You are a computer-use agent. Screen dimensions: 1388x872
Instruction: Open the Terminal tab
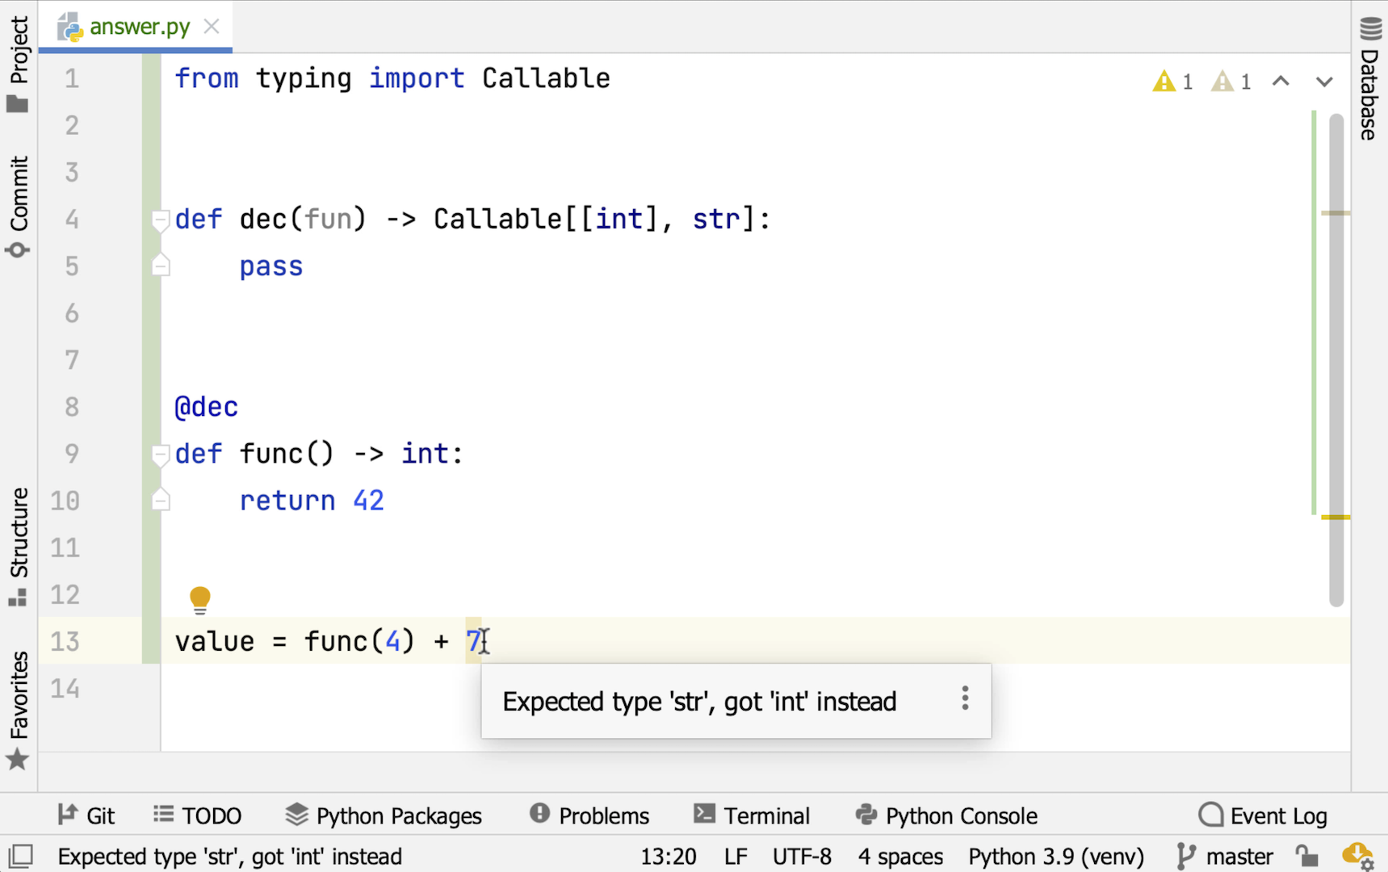[x=751, y=815]
